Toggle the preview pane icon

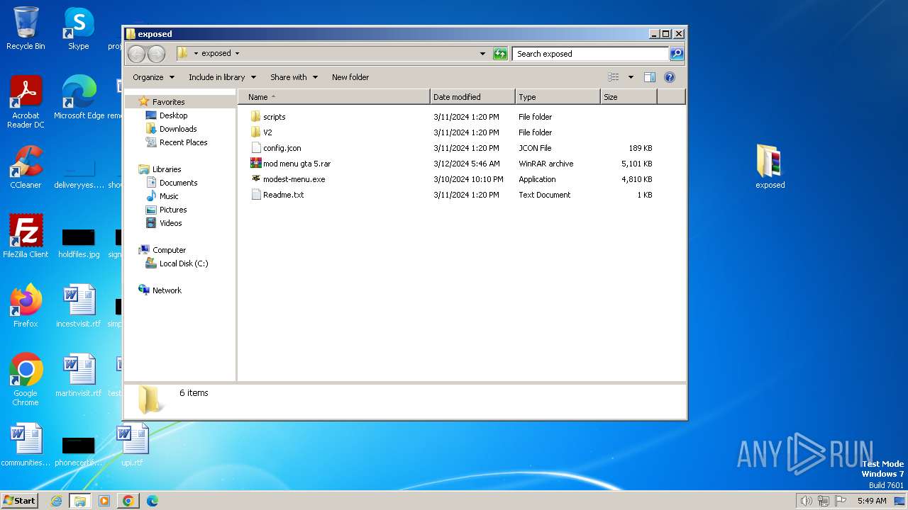click(x=649, y=77)
